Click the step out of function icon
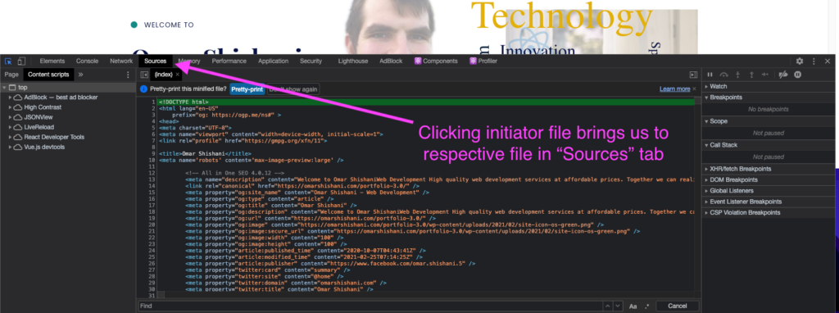This screenshot has height=313, width=839. point(751,75)
